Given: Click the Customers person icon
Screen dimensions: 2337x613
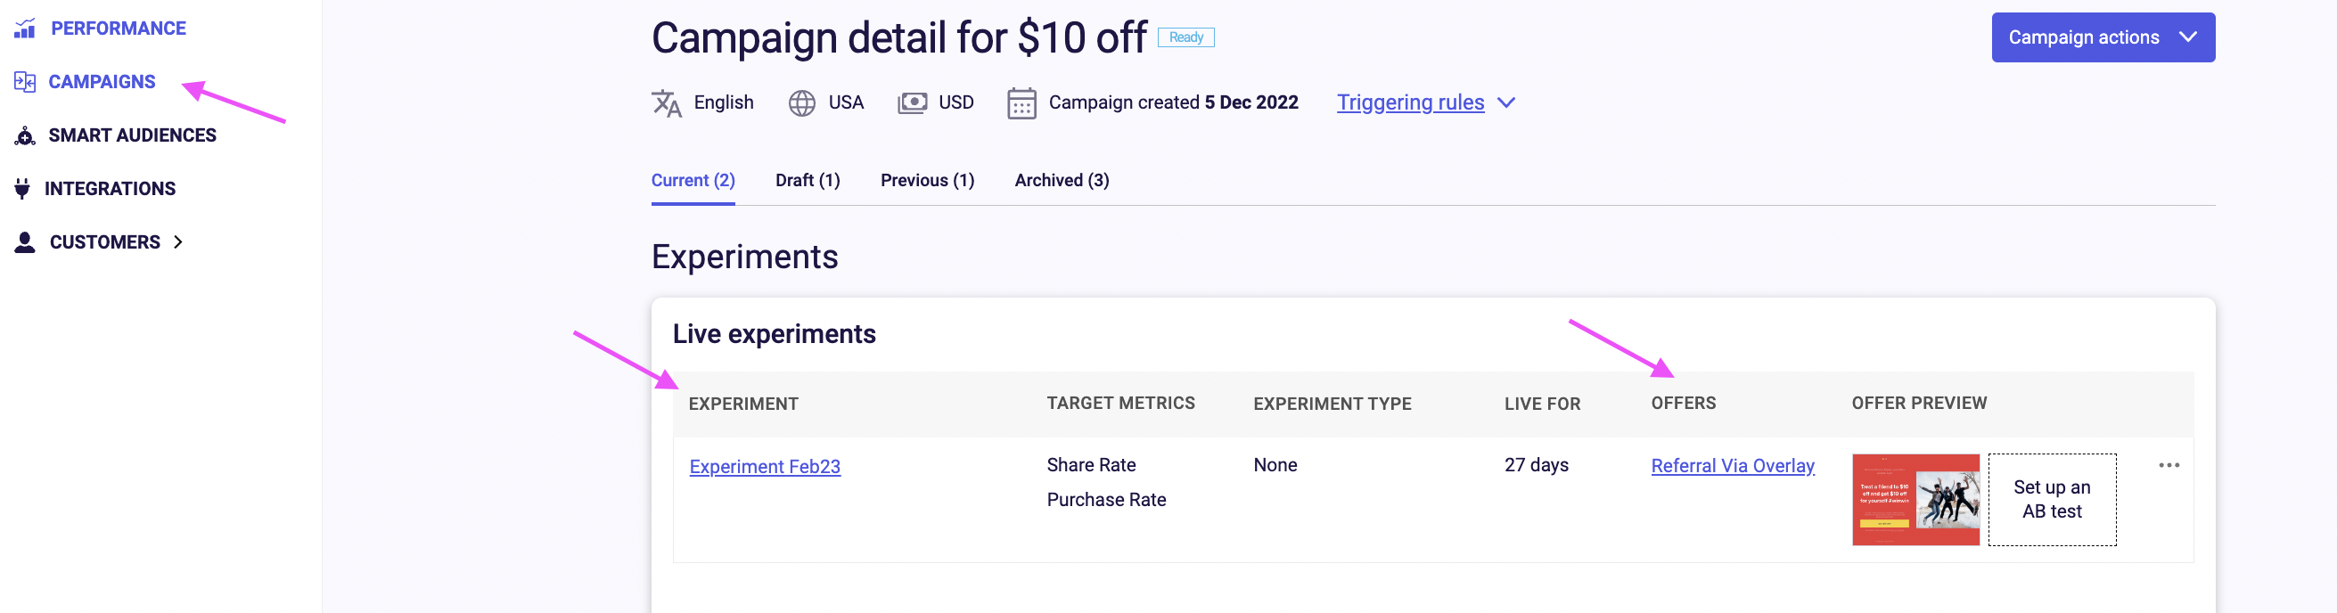Looking at the screenshot, I should 24,242.
